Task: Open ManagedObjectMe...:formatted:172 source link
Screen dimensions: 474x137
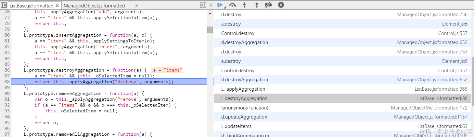Action: (429, 108)
